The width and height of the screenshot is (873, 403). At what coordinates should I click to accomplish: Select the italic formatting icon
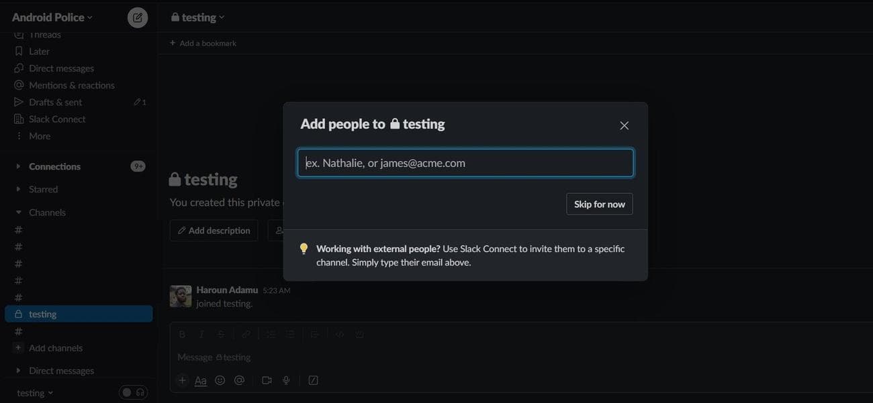tap(201, 333)
